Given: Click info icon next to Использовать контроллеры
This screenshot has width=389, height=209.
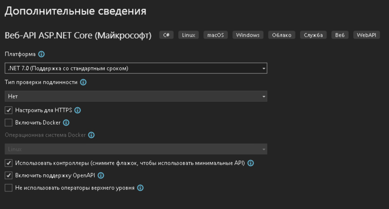Looking at the screenshot, I should pyautogui.click(x=250, y=163).
